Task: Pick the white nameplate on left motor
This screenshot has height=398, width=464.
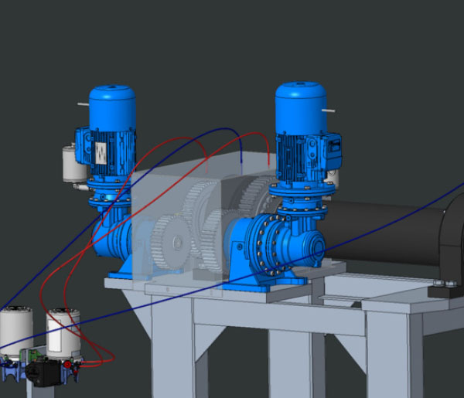Action: pos(101,153)
